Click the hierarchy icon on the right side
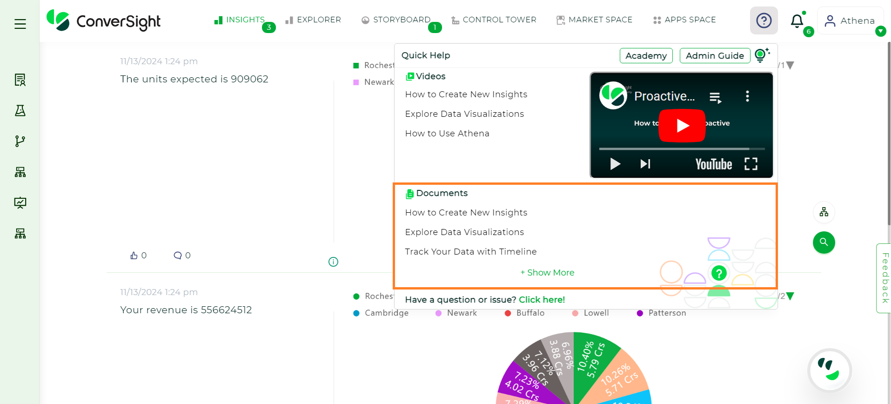The height and width of the screenshot is (404, 891). [x=824, y=212]
